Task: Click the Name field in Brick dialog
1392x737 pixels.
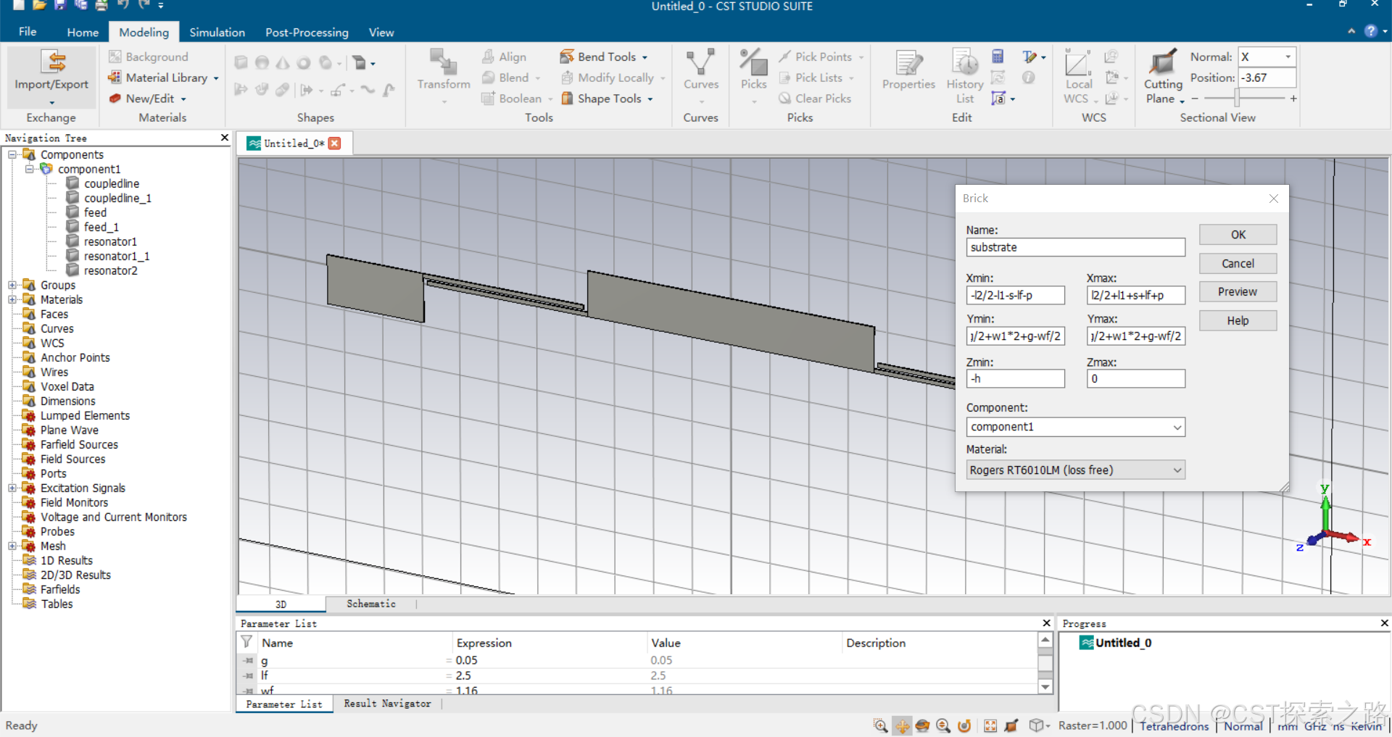Action: point(1075,247)
